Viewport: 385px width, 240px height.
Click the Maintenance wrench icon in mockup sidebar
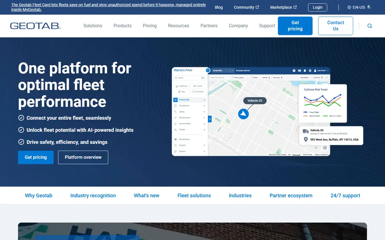pyautogui.click(x=175, y=118)
